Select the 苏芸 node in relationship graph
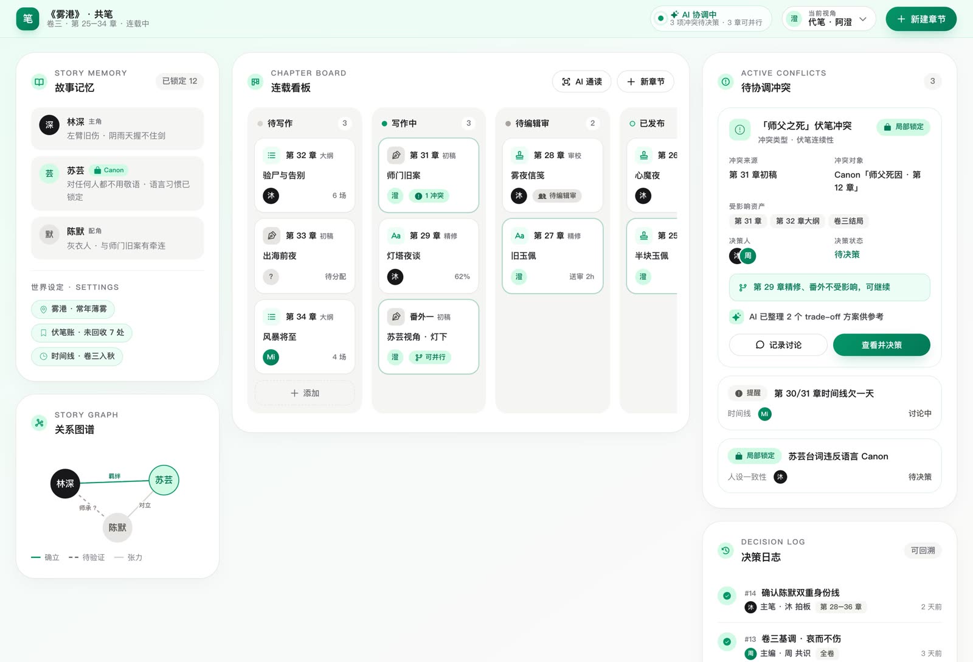This screenshot has height=662, width=973. click(x=164, y=479)
